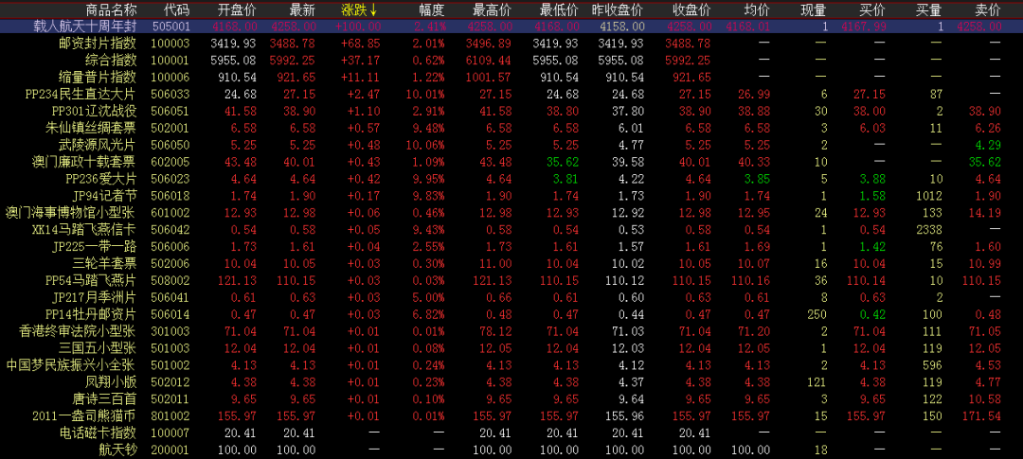Click the 买价 column header
Viewport: 1023px width, 459px height.
873,9
